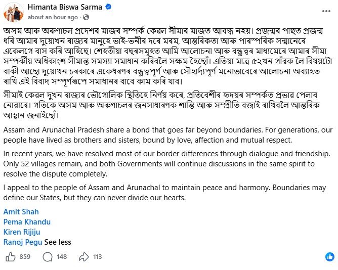Open Himanta Biswa Sarma's profile picture

[14, 12]
